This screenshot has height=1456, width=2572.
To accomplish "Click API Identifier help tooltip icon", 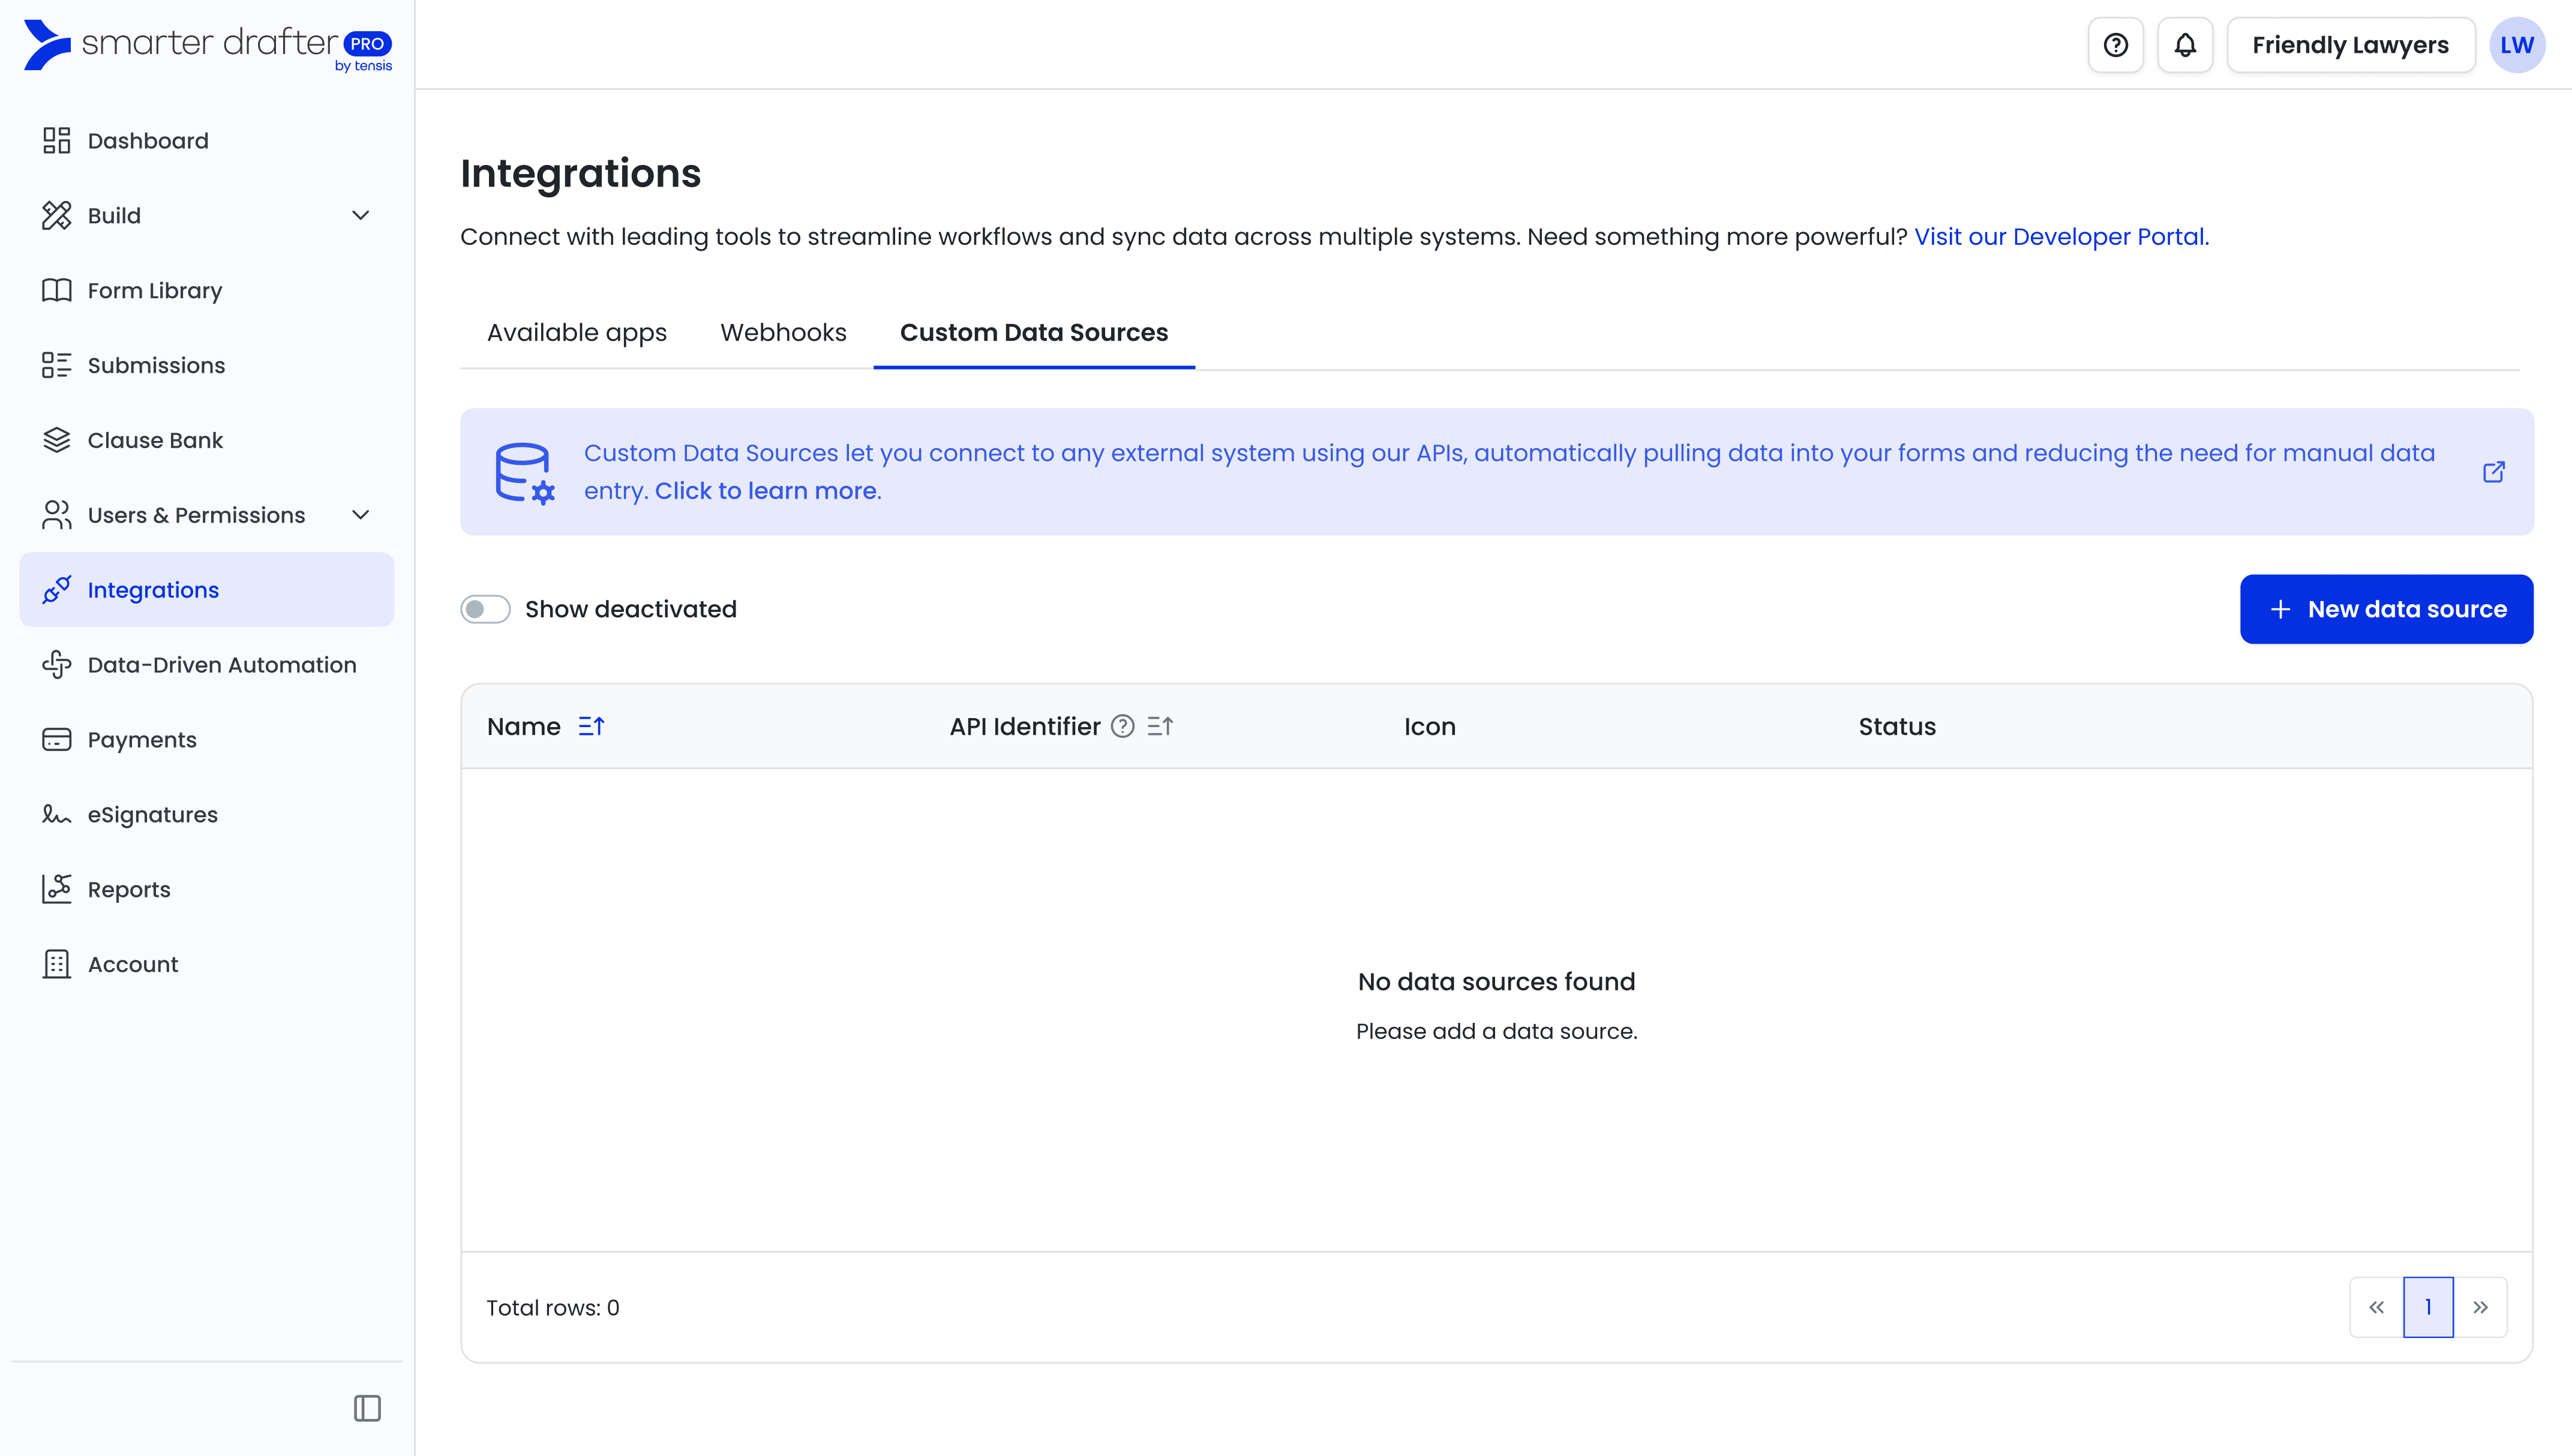I will [x=1123, y=727].
